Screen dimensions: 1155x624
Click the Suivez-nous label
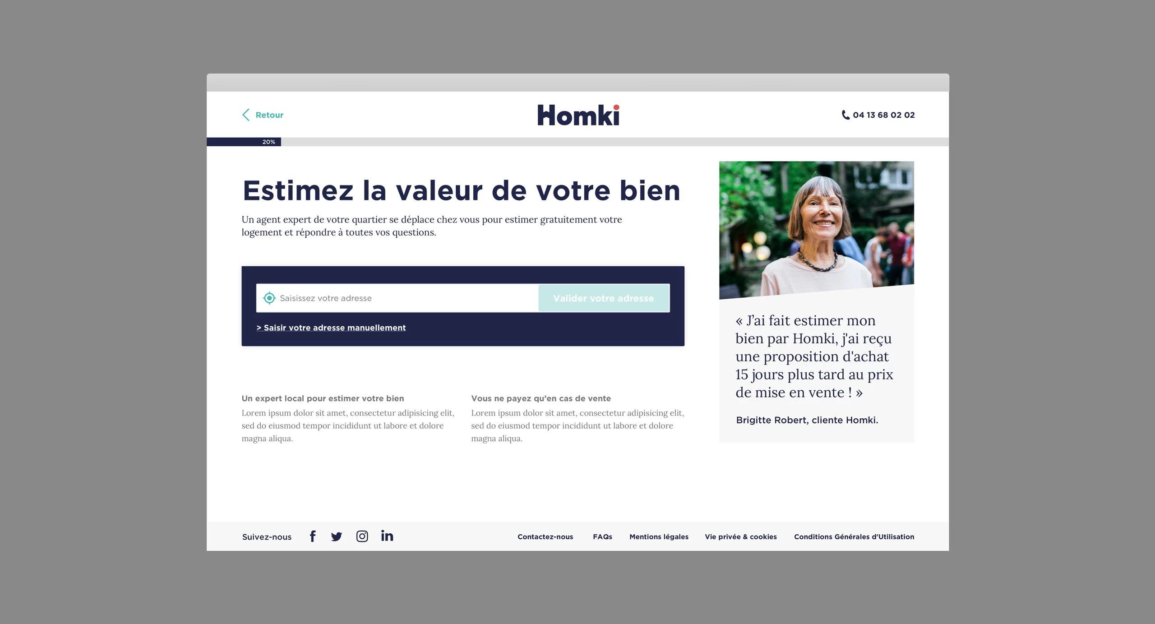tap(267, 537)
